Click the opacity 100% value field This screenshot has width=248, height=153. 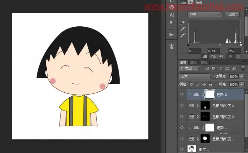[x=234, y=76]
